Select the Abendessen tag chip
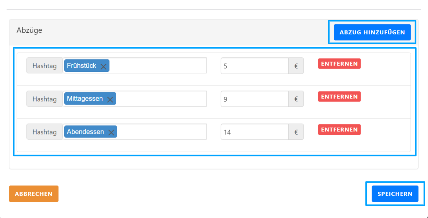The height and width of the screenshot is (218, 428). [x=85, y=132]
